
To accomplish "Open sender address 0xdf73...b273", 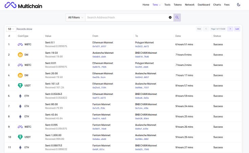I will (99, 98).
